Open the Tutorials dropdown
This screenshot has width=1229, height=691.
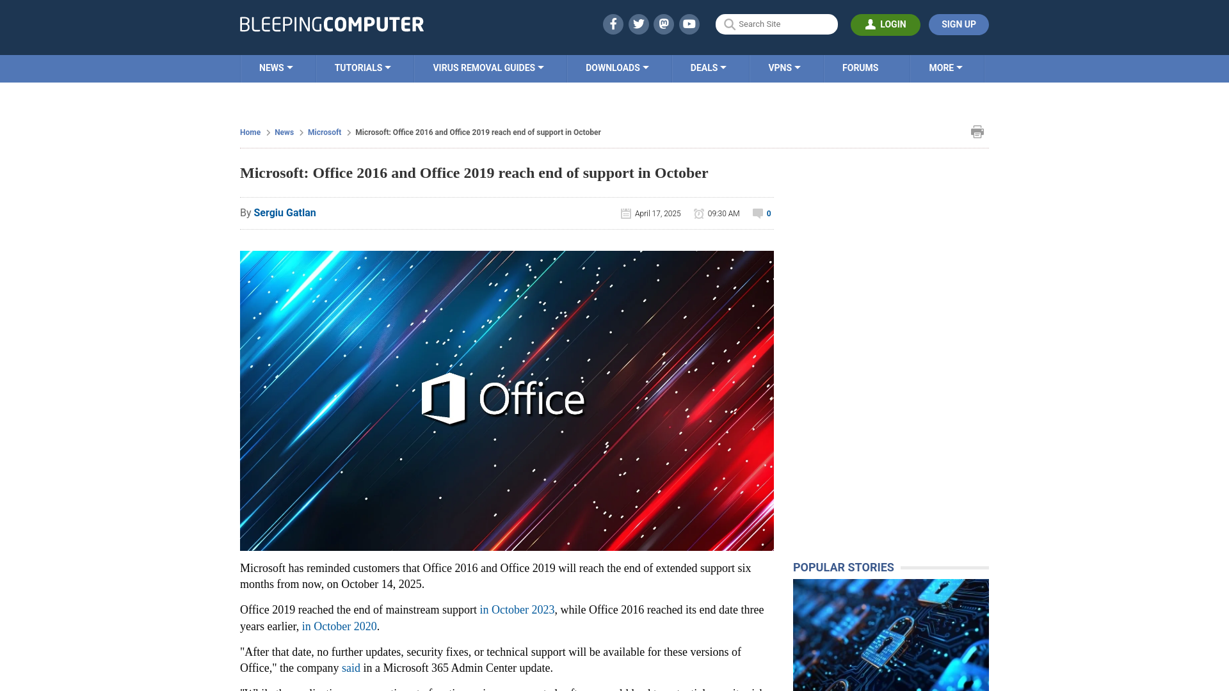coord(362,68)
